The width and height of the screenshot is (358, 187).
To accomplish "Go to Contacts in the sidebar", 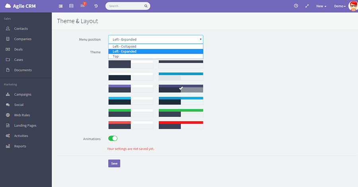I will click(x=21, y=29).
